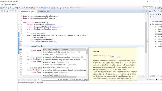Image resolution: width=162 pixels, height=91 pixels.
Task: Click the Coverage run icon in toolbar
Action: [x=13, y=8]
